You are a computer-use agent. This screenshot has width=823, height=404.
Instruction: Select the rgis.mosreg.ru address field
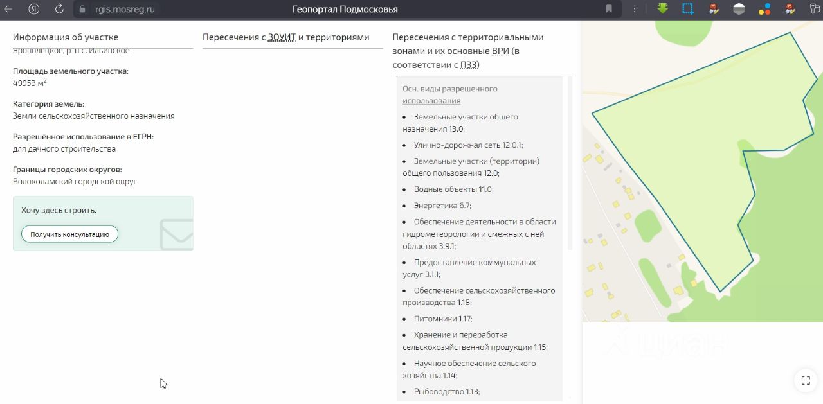[124, 9]
